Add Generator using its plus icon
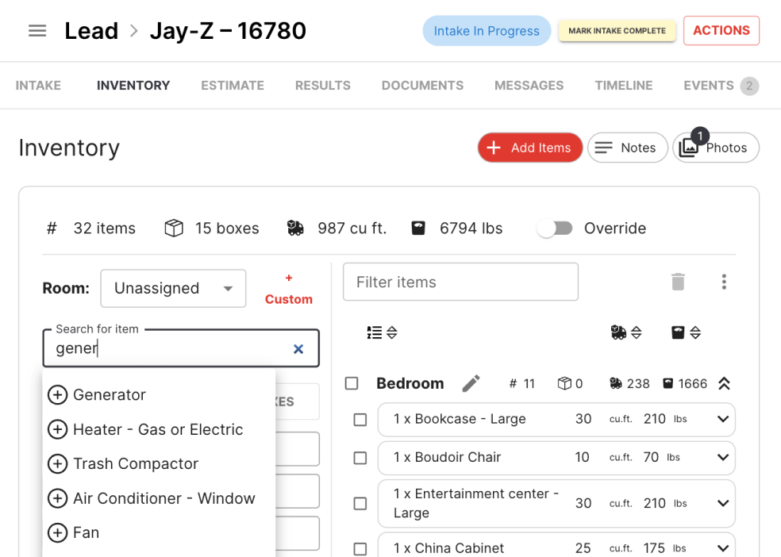This screenshot has width=781, height=557. click(x=58, y=394)
